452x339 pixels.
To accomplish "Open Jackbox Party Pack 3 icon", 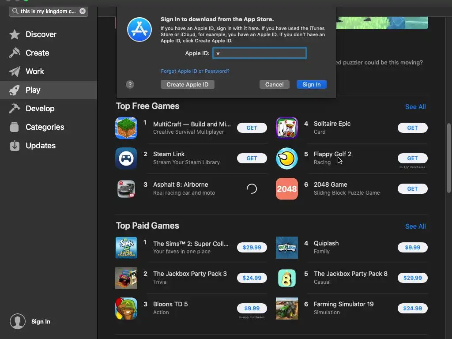I will (x=126, y=278).
